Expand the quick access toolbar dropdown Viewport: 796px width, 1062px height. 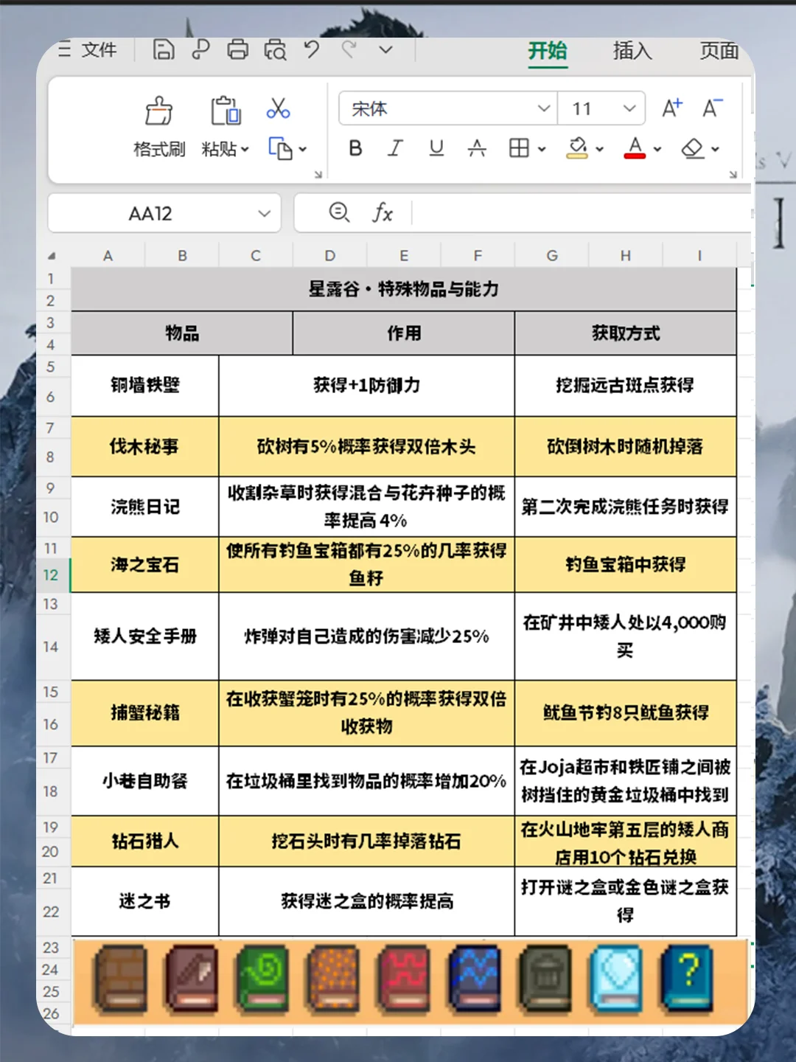tap(386, 50)
